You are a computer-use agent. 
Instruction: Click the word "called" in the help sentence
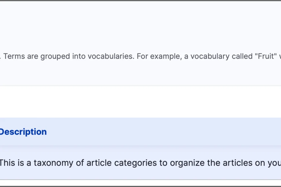242,56
